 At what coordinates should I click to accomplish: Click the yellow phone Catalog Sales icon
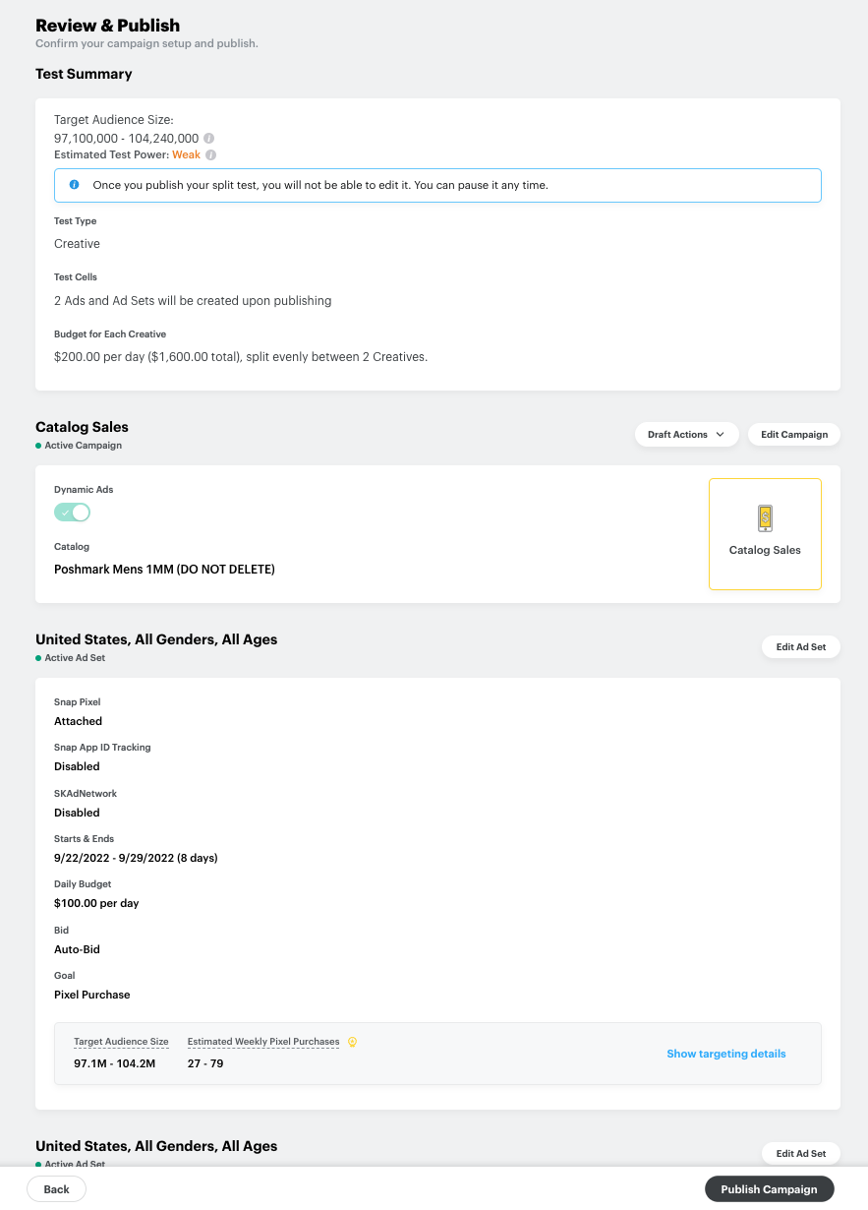[x=765, y=518]
